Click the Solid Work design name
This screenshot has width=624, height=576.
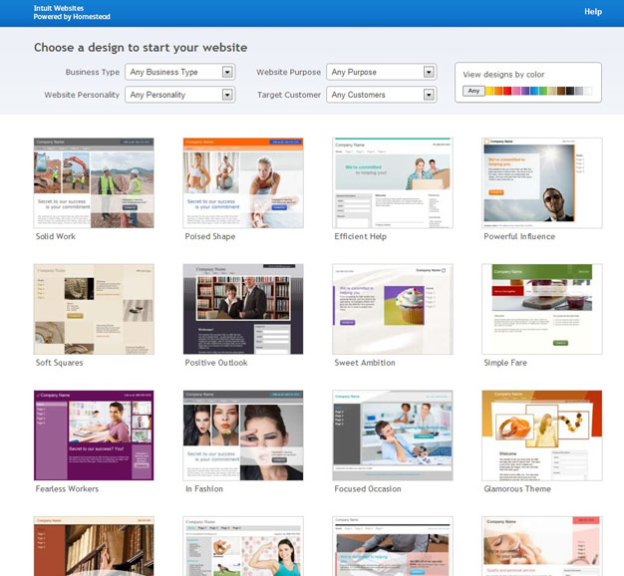[55, 236]
